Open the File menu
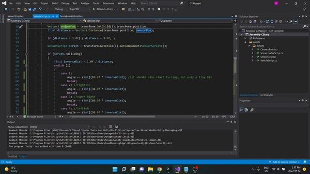 coord(10,3)
